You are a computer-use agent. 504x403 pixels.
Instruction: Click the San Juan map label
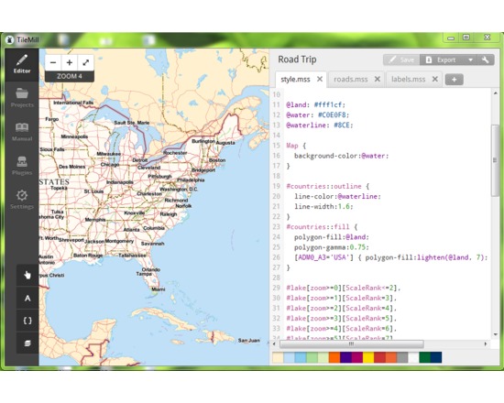point(248,341)
